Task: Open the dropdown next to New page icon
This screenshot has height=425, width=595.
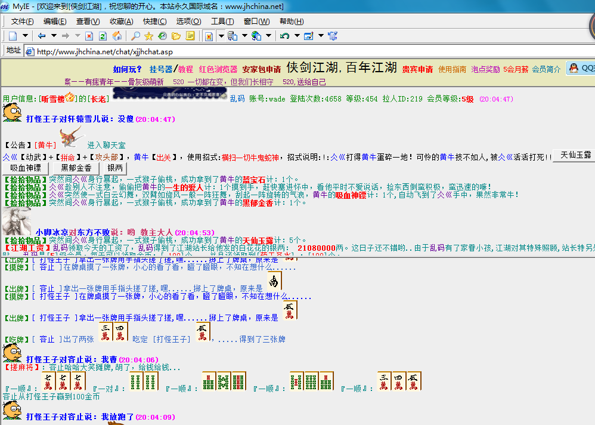Action: click(25, 36)
